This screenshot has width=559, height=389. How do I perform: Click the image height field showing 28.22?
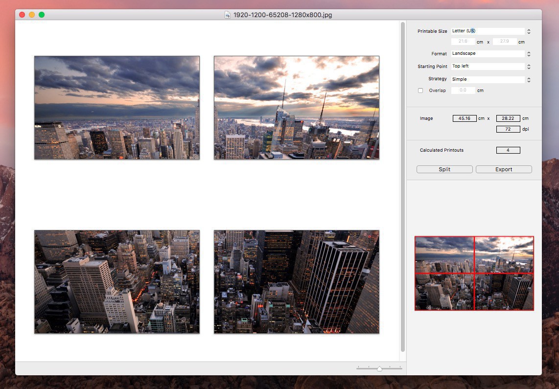click(508, 118)
